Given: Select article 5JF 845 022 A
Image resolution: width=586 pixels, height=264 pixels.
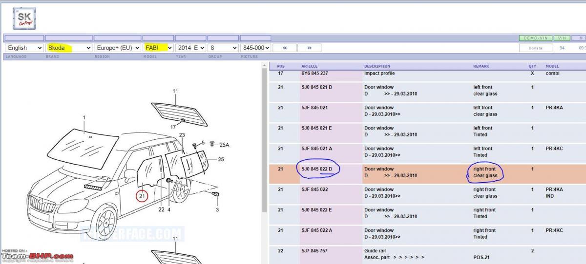Looking at the screenshot, I should click(317, 230).
